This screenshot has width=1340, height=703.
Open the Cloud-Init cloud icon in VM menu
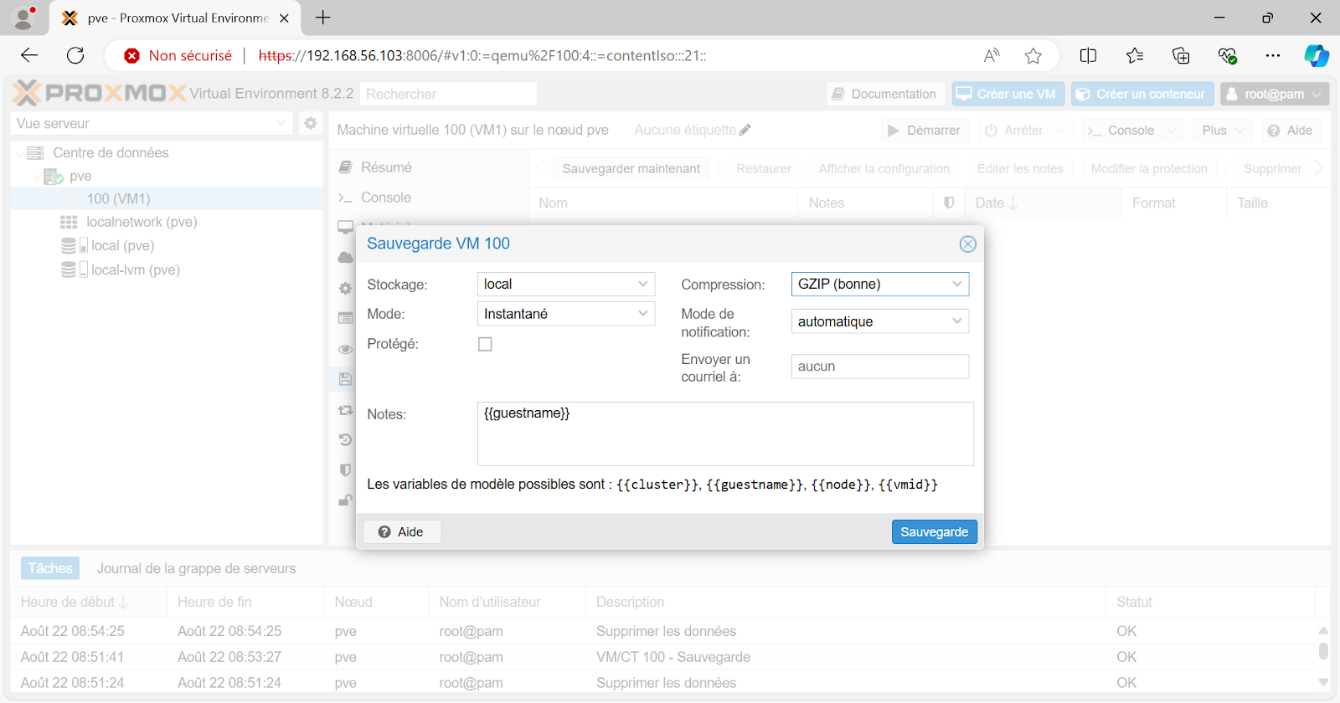tap(345, 258)
